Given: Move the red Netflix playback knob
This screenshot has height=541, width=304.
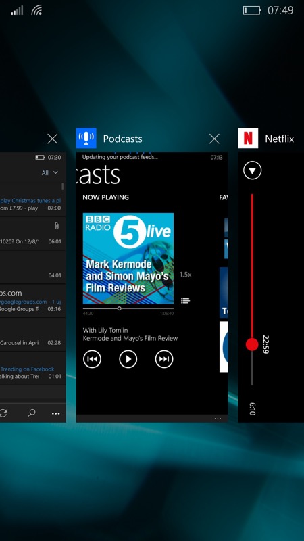Looking at the screenshot, I should point(252,344).
